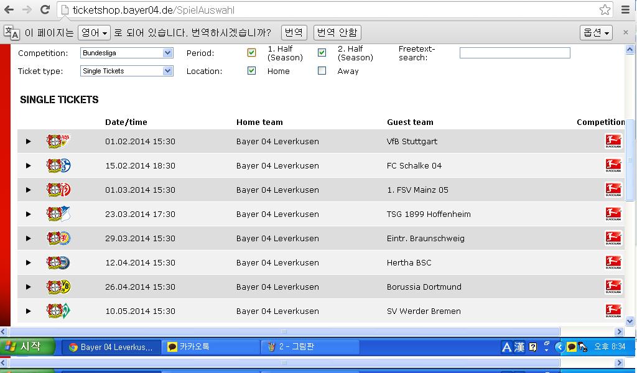Switch to the KakaoTalk taskbar window

(210, 347)
